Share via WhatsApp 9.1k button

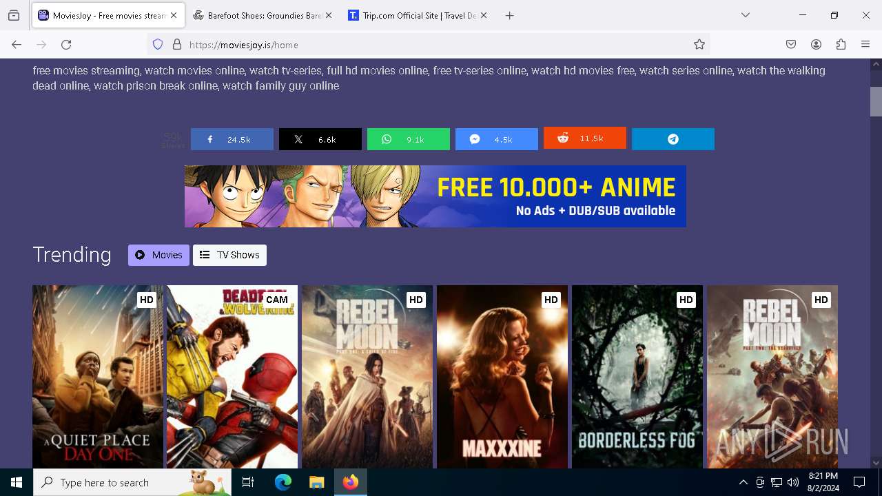coord(408,139)
